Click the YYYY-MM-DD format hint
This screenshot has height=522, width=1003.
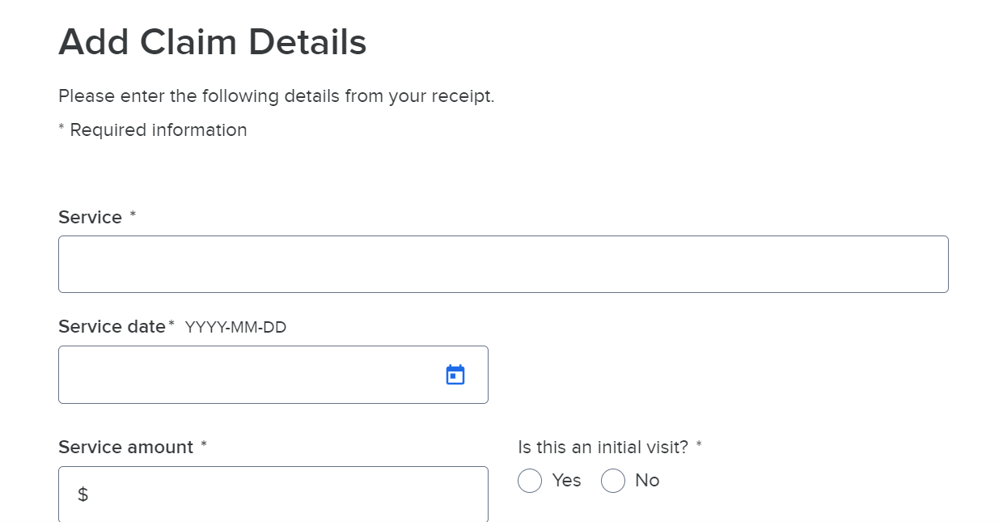click(235, 328)
